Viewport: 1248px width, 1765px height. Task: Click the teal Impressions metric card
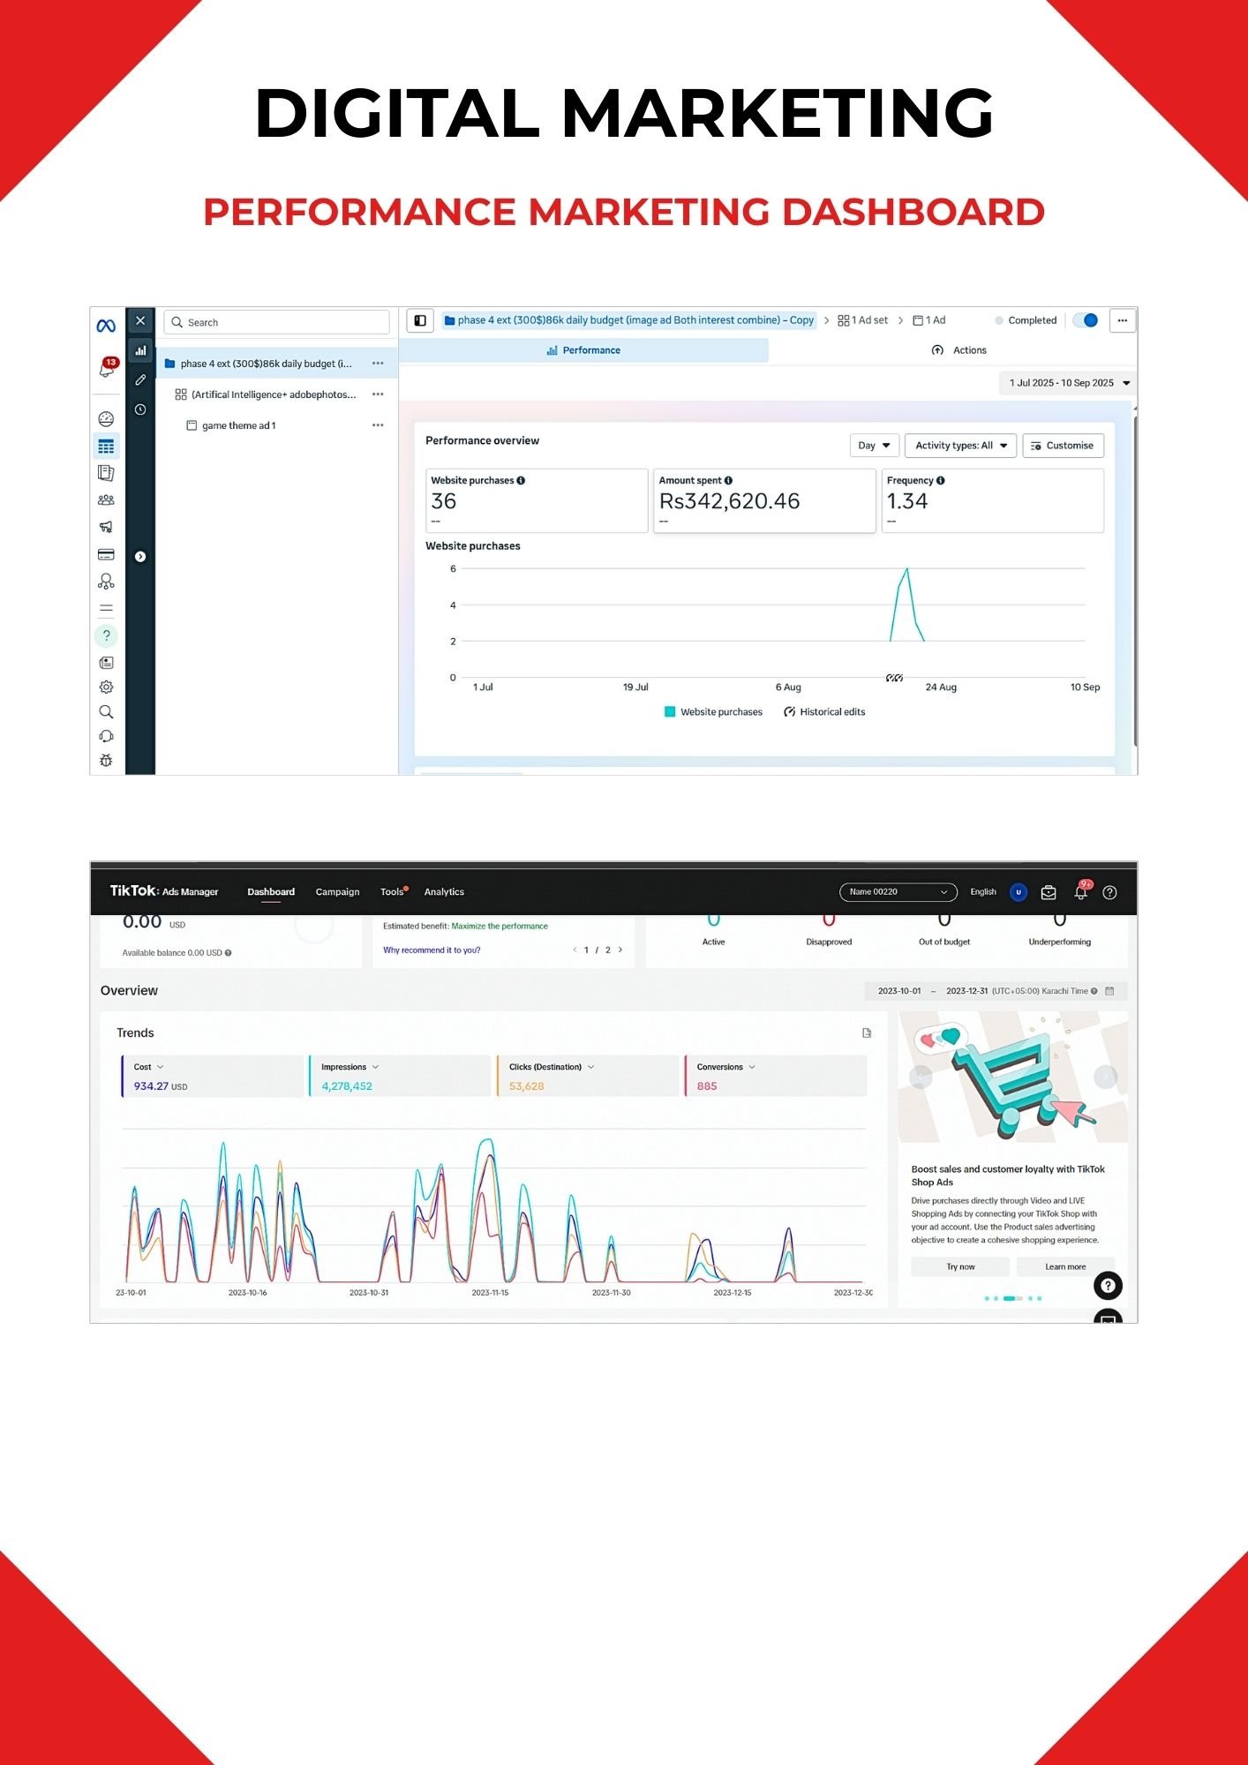click(x=399, y=1076)
